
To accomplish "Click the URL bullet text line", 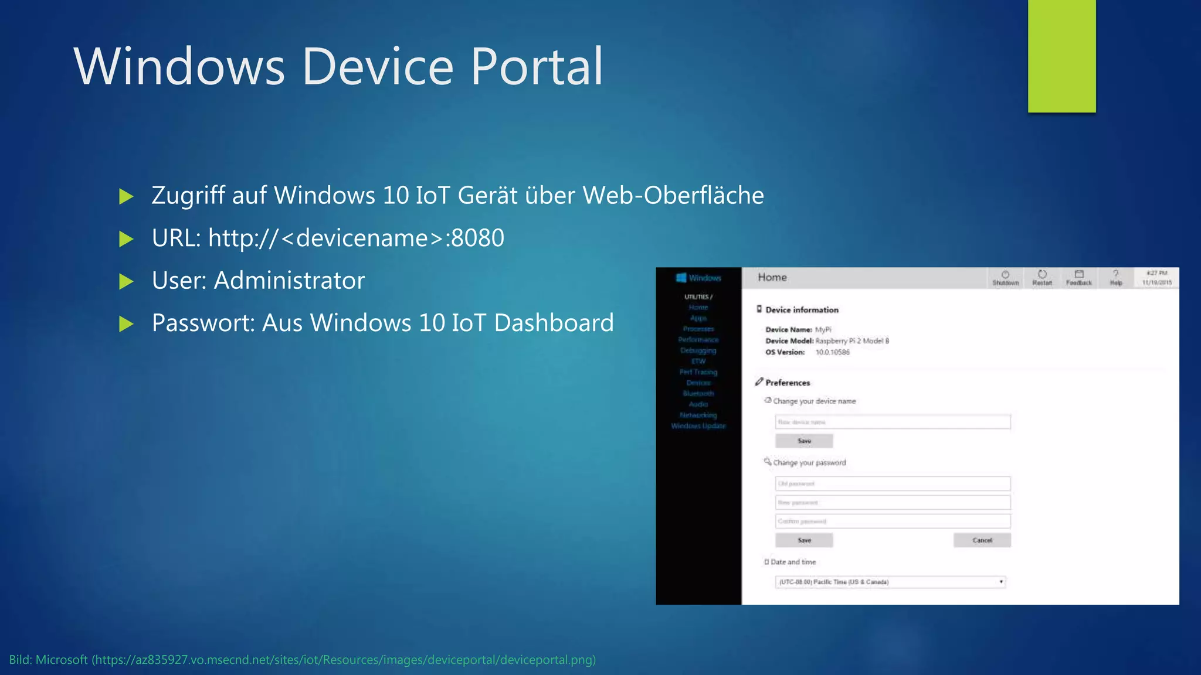I will point(328,238).
